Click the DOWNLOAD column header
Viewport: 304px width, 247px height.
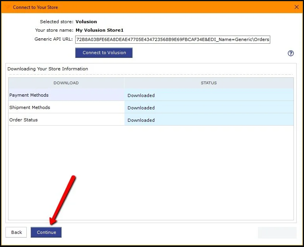(66, 83)
